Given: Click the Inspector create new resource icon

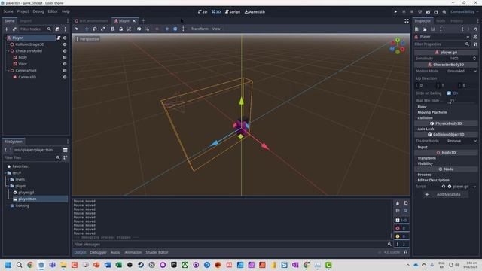Looking at the screenshot, I should (416, 29).
